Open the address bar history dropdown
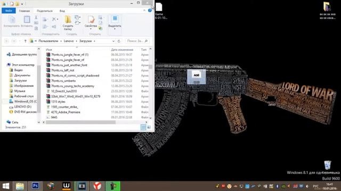 pos(113,41)
